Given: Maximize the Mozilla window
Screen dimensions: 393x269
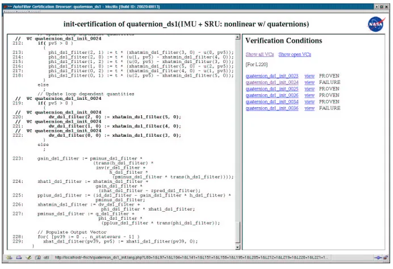Looking at the screenshot, I should click(x=382, y=7).
